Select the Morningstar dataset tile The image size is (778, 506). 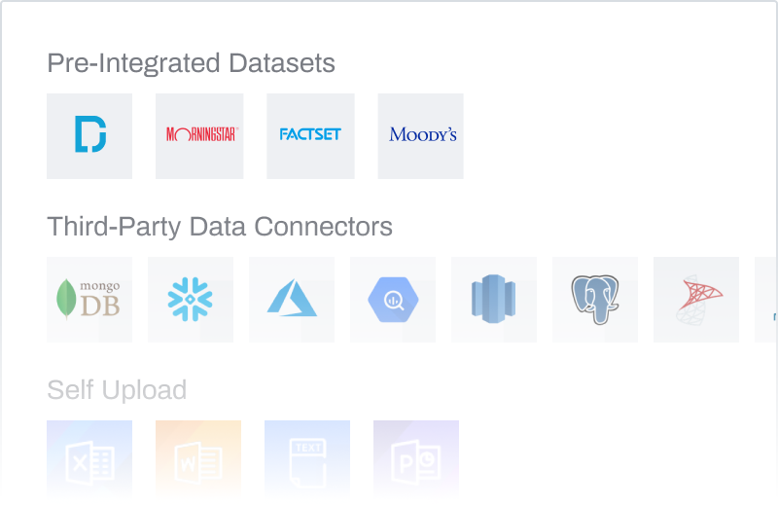(199, 135)
